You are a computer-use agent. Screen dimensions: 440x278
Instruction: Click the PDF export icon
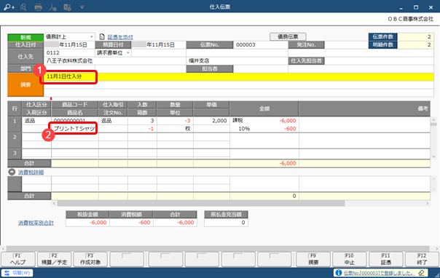point(52,7)
